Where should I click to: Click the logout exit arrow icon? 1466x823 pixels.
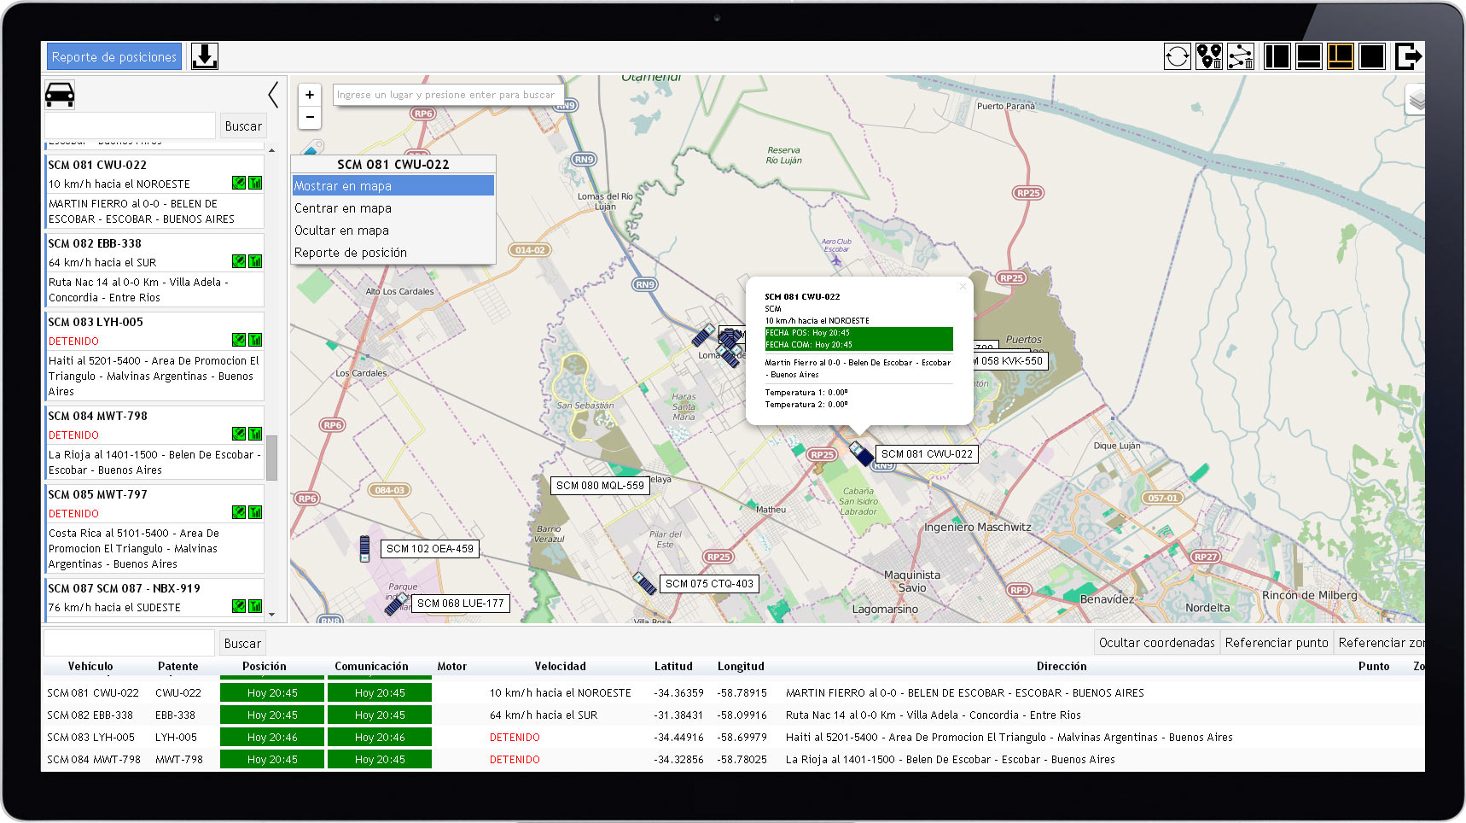pos(1408,56)
